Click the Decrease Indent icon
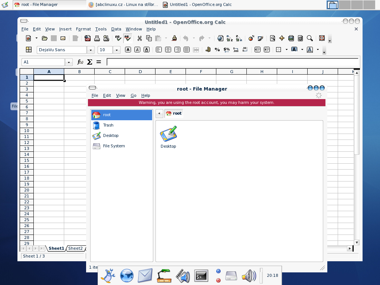This screenshot has height=285, width=380. coord(258,50)
